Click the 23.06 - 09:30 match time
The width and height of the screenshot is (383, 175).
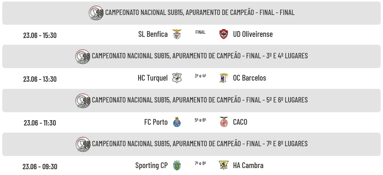click(x=40, y=167)
